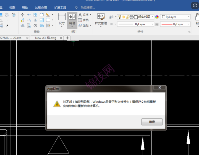Click the 功能搜索 search field
199x155 pixels.
coord(88,8)
